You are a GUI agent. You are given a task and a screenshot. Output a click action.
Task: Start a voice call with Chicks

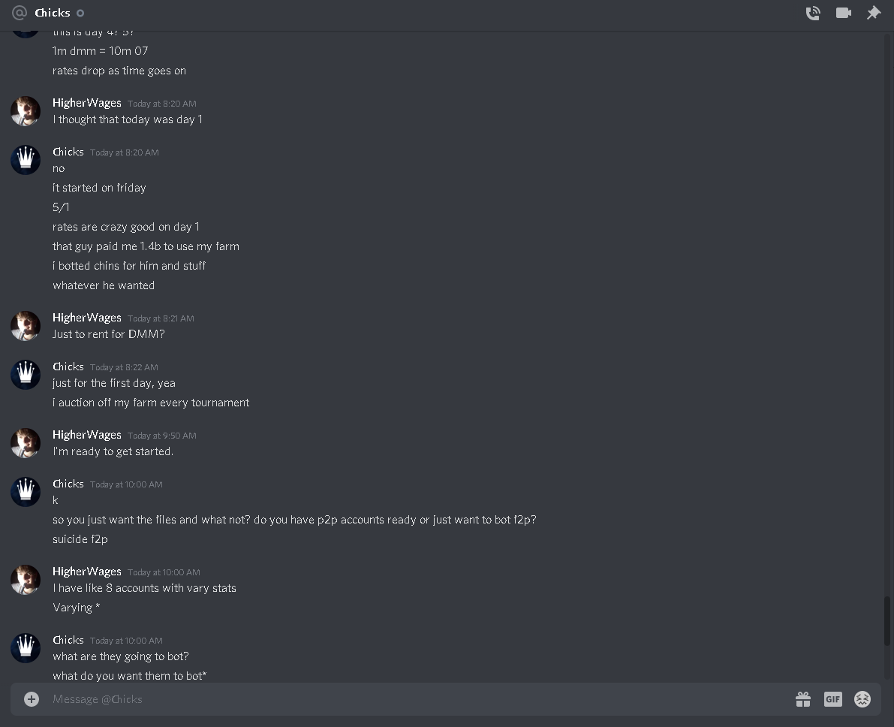[813, 13]
